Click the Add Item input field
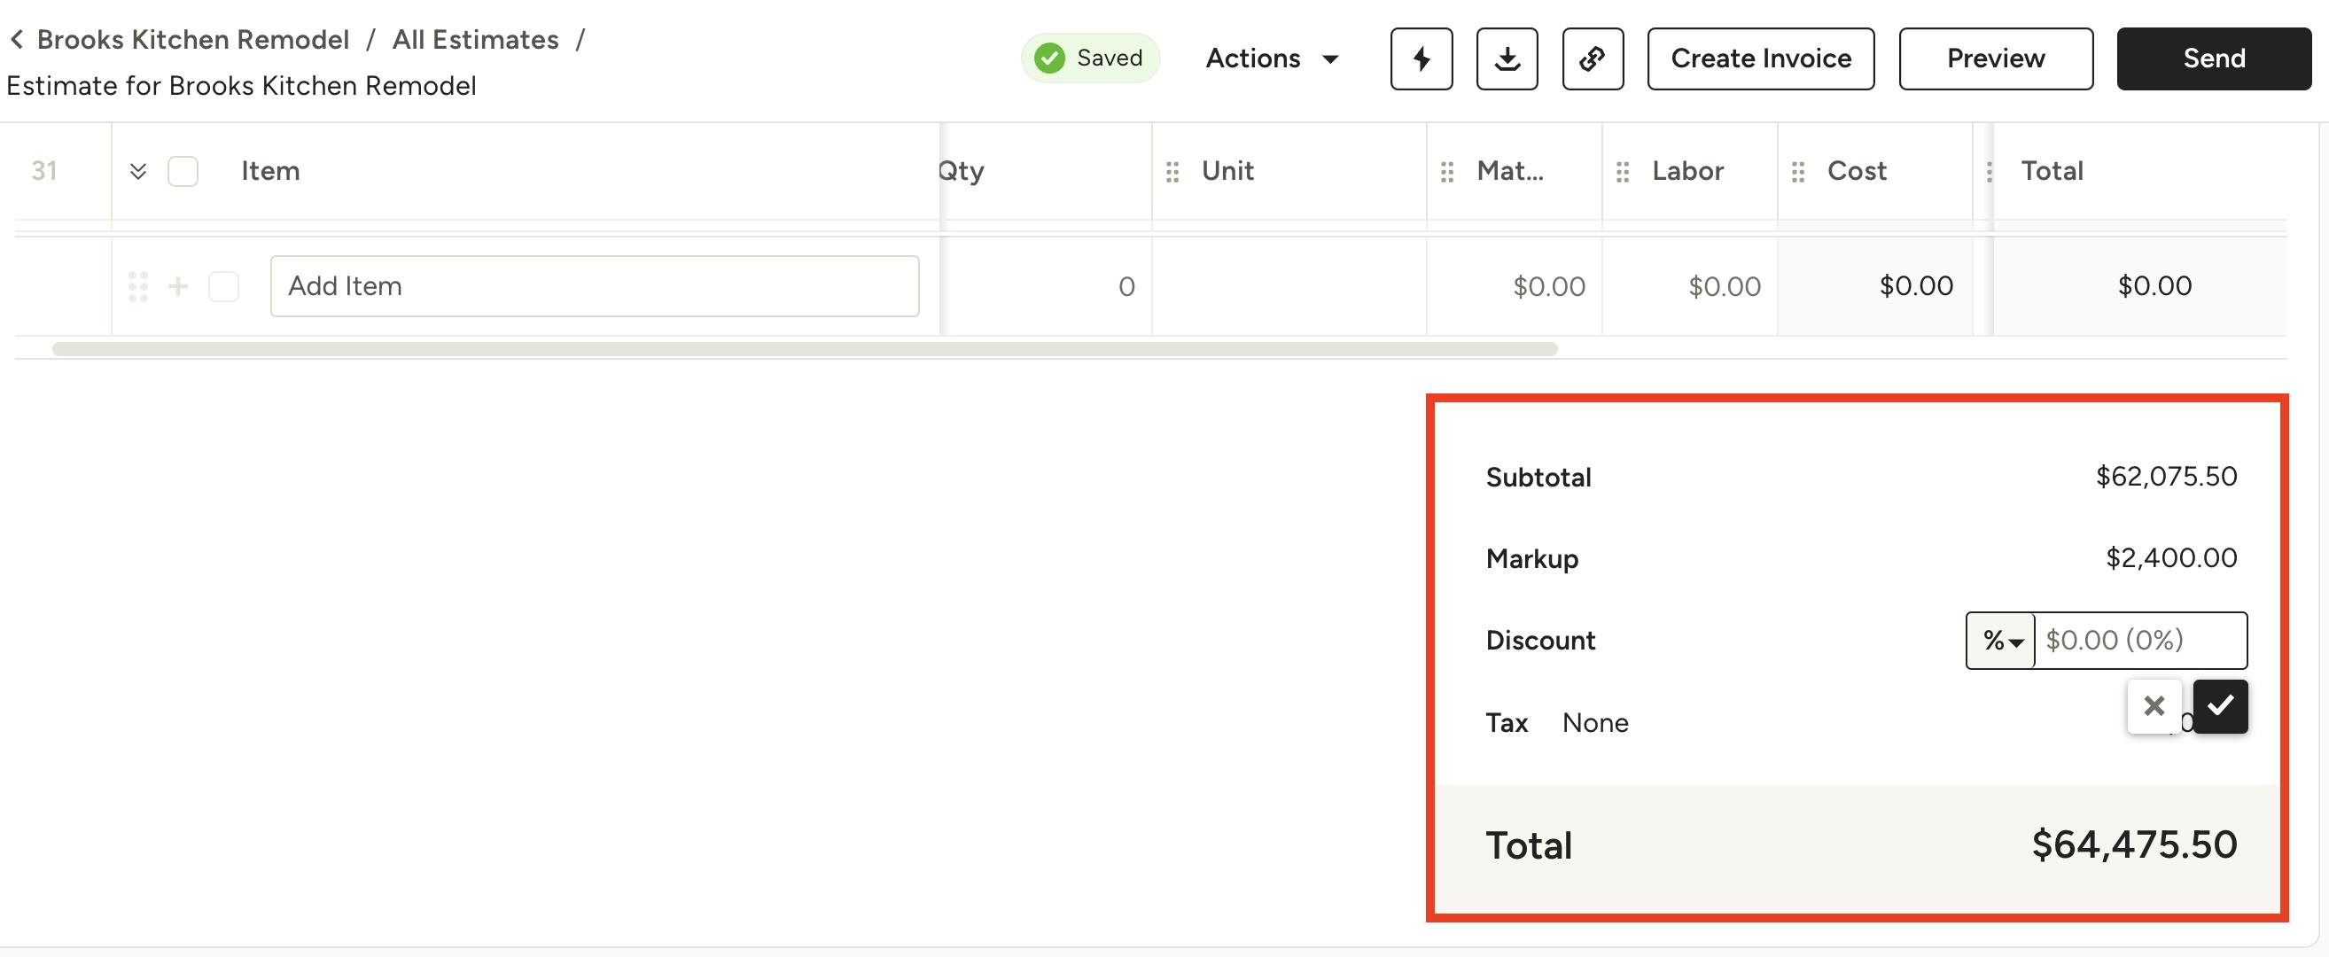The image size is (2329, 957). coord(594,286)
